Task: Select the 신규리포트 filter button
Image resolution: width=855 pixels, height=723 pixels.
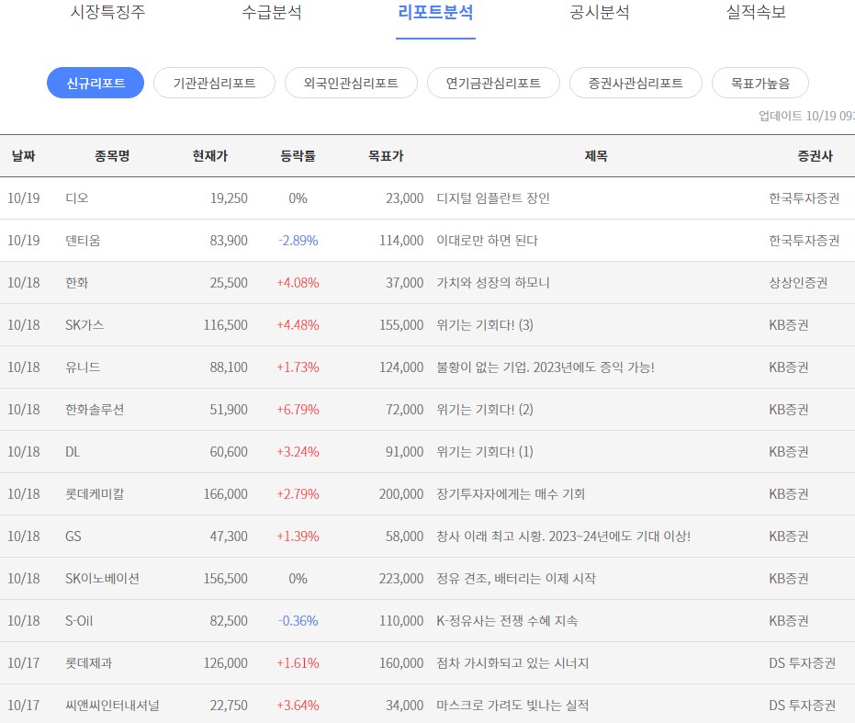Action: click(x=96, y=83)
